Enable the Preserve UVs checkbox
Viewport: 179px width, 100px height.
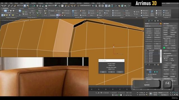(x=164, y=63)
